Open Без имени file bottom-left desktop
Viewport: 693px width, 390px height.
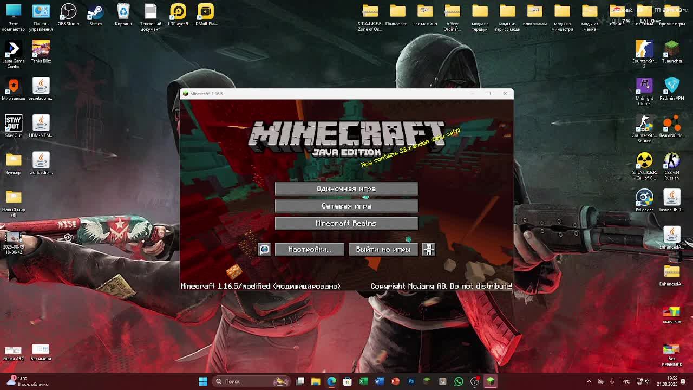click(41, 353)
